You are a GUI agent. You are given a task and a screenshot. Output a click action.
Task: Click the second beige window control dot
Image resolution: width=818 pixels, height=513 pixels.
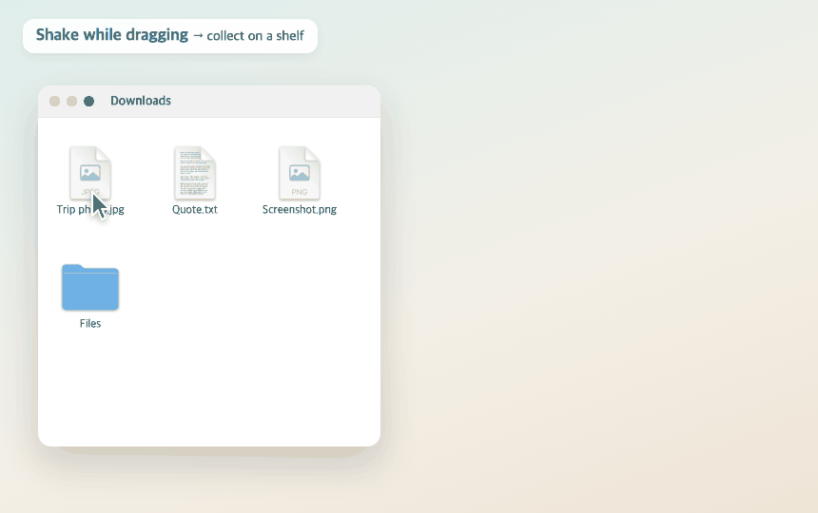coord(72,101)
